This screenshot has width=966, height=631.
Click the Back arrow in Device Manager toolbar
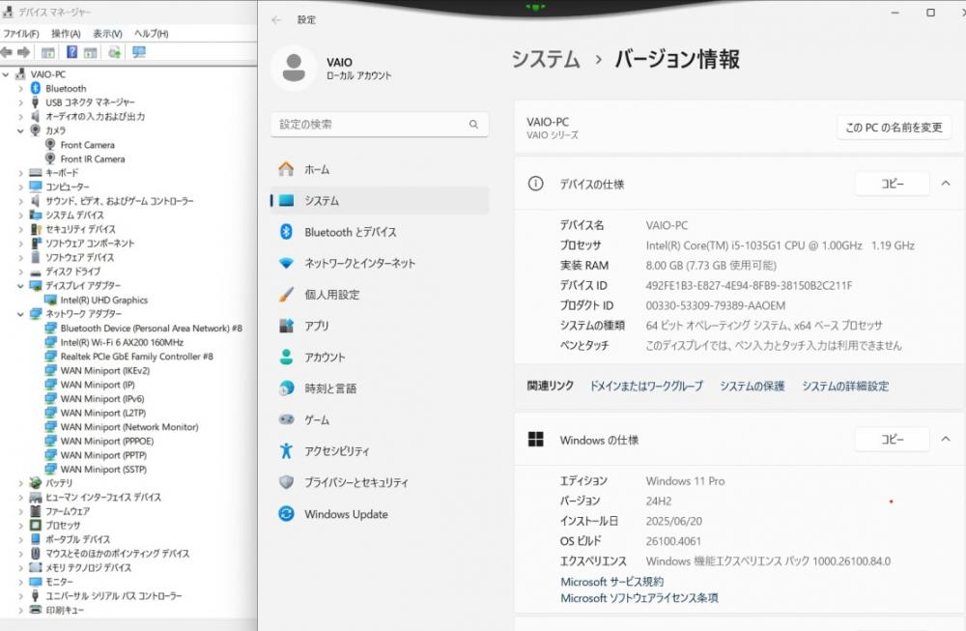7,52
